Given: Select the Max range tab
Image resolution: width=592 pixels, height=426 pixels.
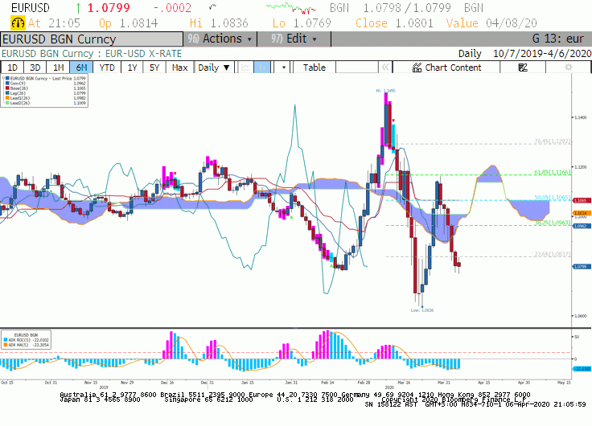Looking at the screenshot, I should [179, 68].
